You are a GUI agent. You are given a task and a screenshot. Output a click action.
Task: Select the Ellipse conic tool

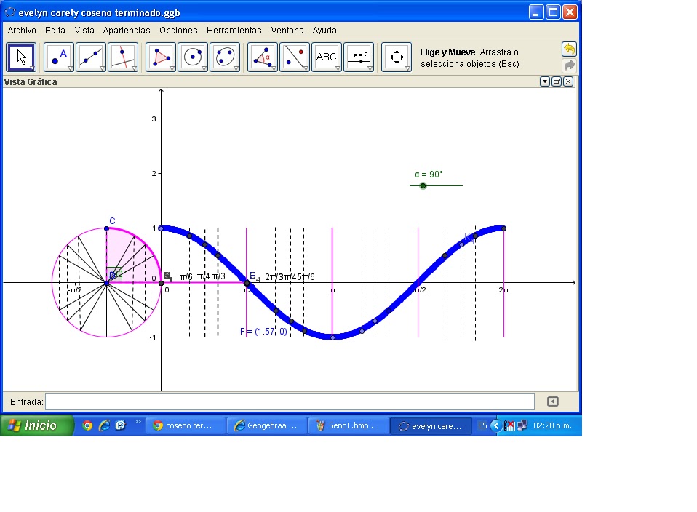click(x=225, y=57)
